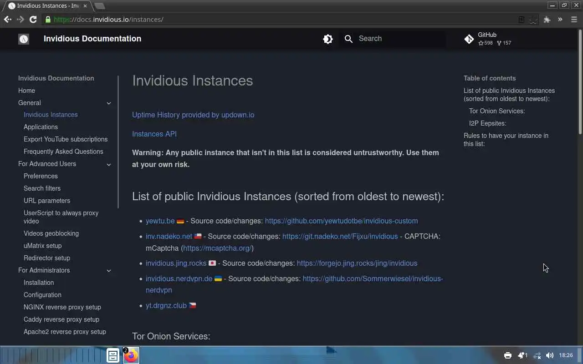The height and width of the screenshot is (364, 583).
Task: Open forgejo.jing.rocks source link
Action: tap(357, 263)
